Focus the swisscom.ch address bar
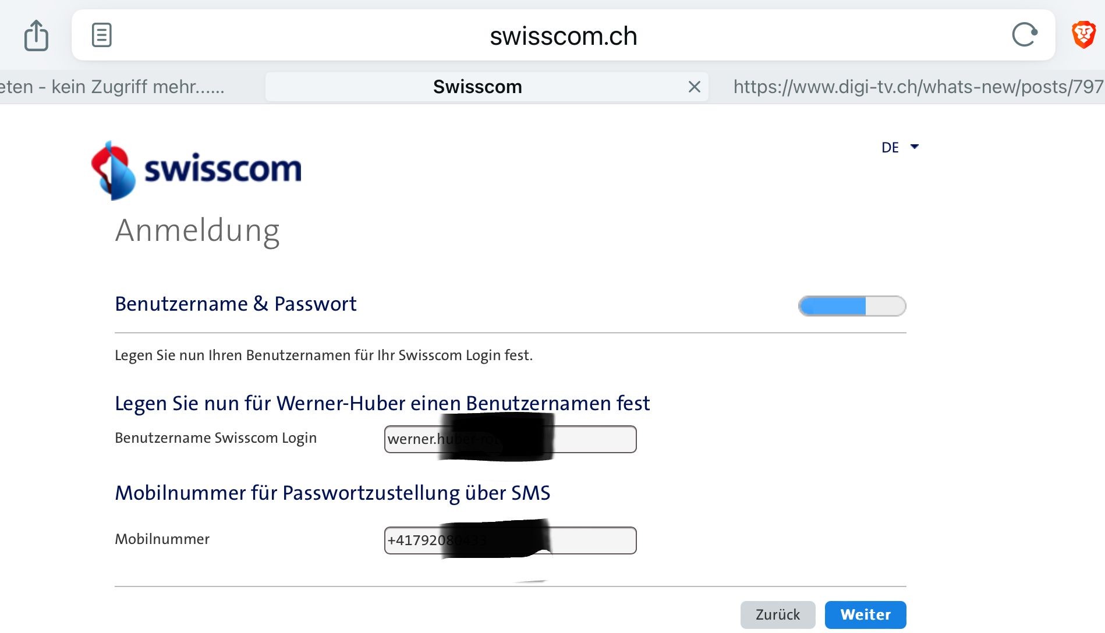 coord(562,36)
